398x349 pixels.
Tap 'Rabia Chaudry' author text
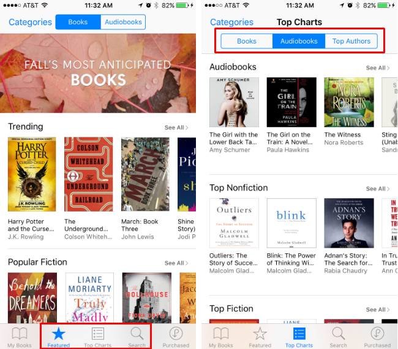pyautogui.click(x=346, y=270)
